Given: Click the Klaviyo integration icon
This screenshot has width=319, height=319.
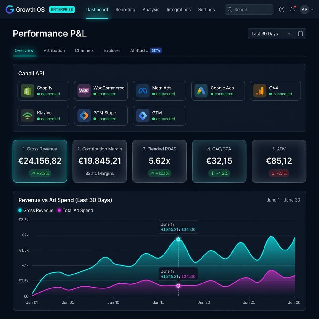Looking at the screenshot, I should click(27, 116).
